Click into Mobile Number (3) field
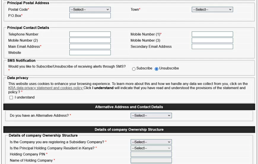 [x=212, y=40]
